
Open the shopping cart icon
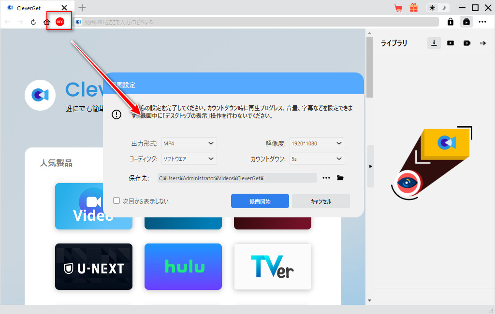(x=398, y=8)
